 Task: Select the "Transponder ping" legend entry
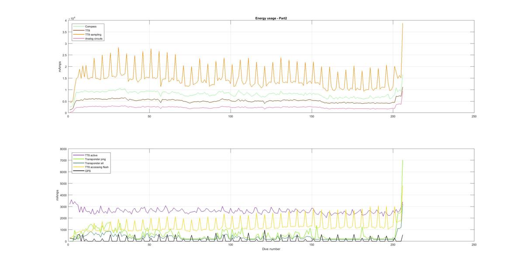point(90,159)
